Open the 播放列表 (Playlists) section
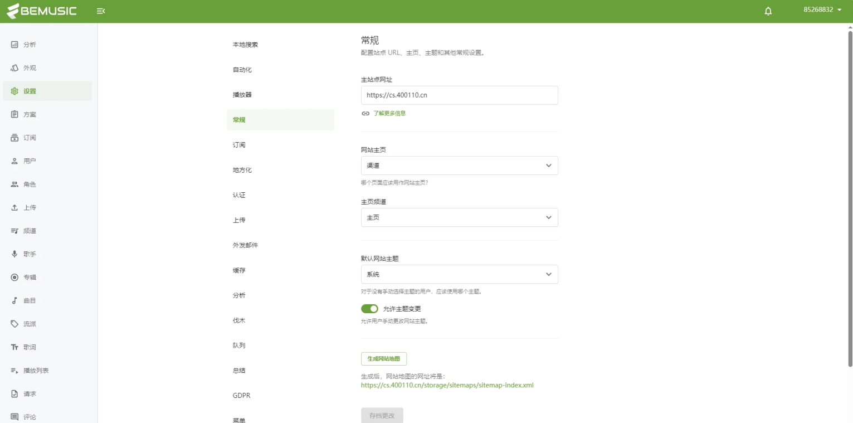 pos(33,370)
